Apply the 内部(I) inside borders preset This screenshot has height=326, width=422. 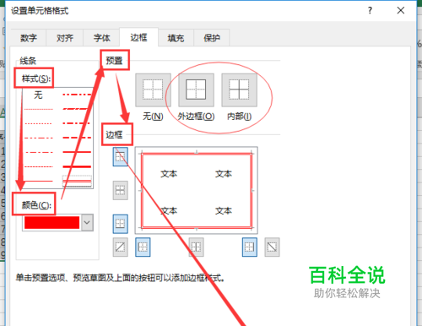click(239, 90)
